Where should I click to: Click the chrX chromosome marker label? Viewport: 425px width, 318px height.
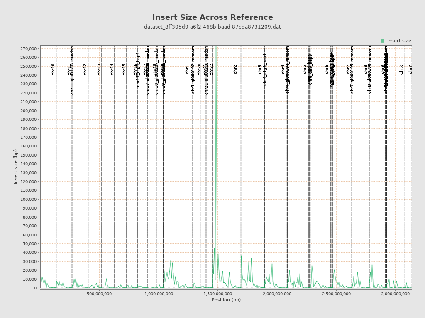click(401, 70)
